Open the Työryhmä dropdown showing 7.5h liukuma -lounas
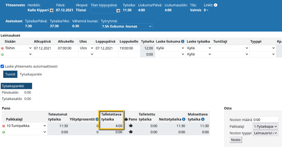Screen dimensions: 282x147 click(x=127, y=26)
